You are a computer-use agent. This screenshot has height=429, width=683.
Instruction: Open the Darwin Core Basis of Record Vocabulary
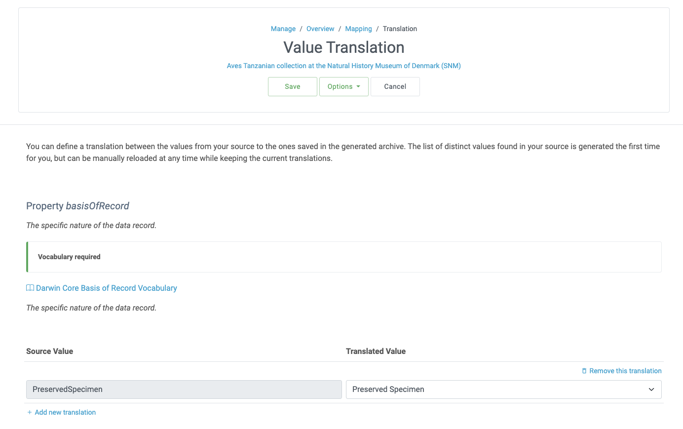pyautogui.click(x=106, y=288)
